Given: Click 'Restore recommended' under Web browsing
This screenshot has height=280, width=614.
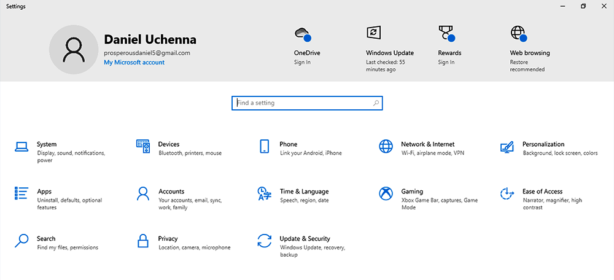Looking at the screenshot, I should click(x=527, y=66).
